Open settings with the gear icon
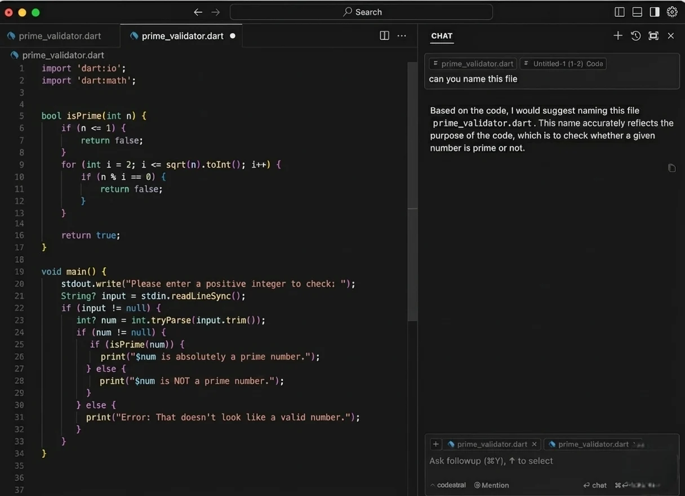Image resolution: width=685 pixels, height=496 pixels. pos(672,12)
